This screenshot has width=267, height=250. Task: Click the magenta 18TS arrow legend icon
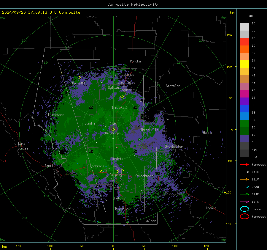[244, 202]
